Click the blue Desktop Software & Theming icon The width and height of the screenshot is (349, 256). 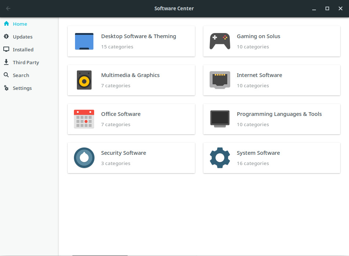click(x=84, y=41)
